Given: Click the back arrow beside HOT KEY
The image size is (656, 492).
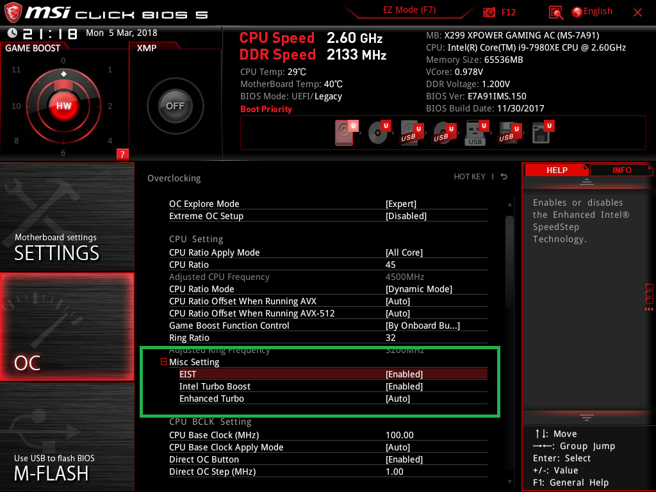Looking at the screenshot, I should click(504, 177).
